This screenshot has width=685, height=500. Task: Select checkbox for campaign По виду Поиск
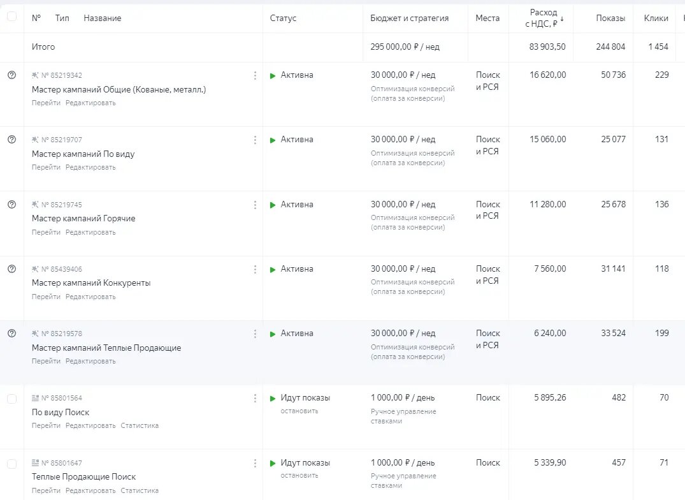[x=11, y=399]
